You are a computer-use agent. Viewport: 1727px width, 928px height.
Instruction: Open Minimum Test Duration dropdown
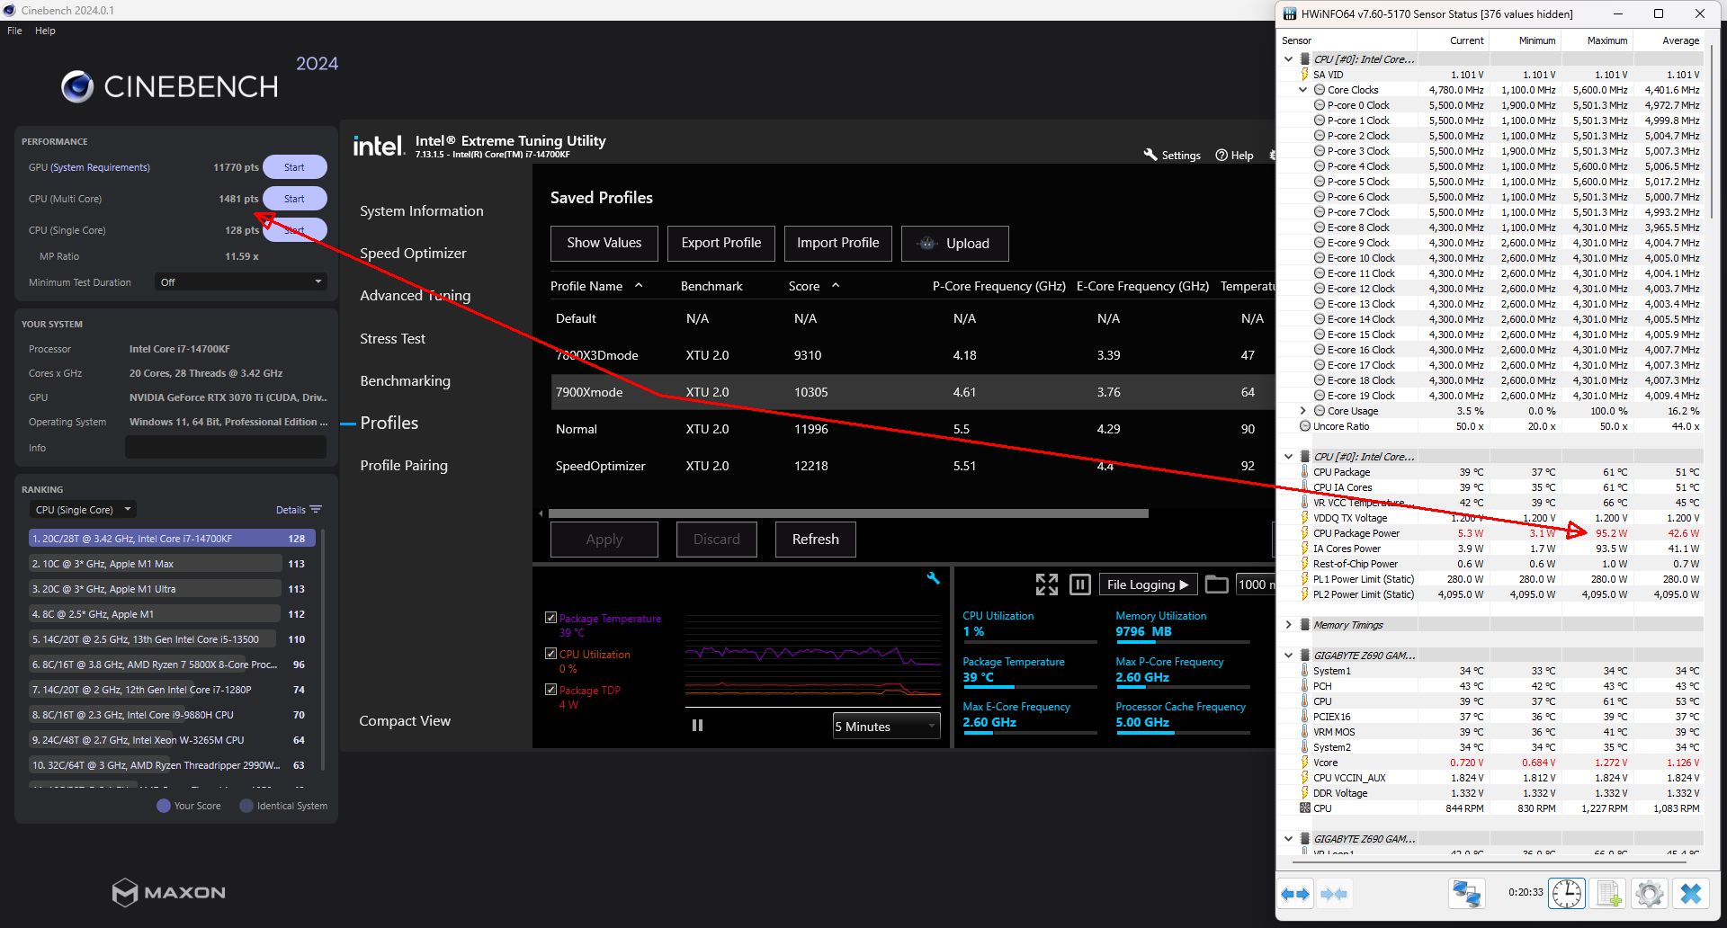(240, 282)
